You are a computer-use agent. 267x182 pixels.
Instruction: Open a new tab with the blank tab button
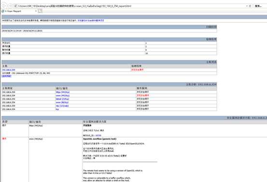click(x=40, y=11)
